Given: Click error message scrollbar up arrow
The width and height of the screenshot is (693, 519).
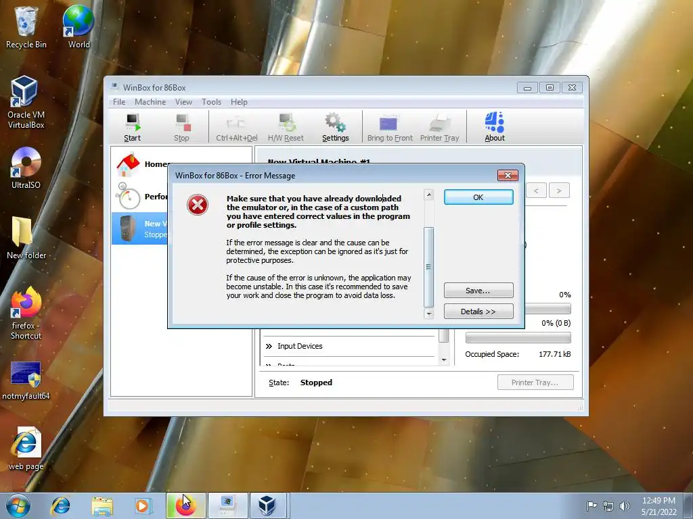Looking at the screenshot, I should point(428,195).
